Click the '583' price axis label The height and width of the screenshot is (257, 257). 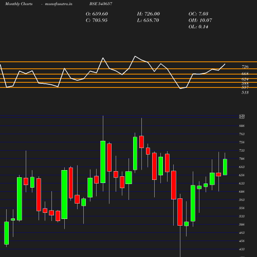tap(242, 200)
